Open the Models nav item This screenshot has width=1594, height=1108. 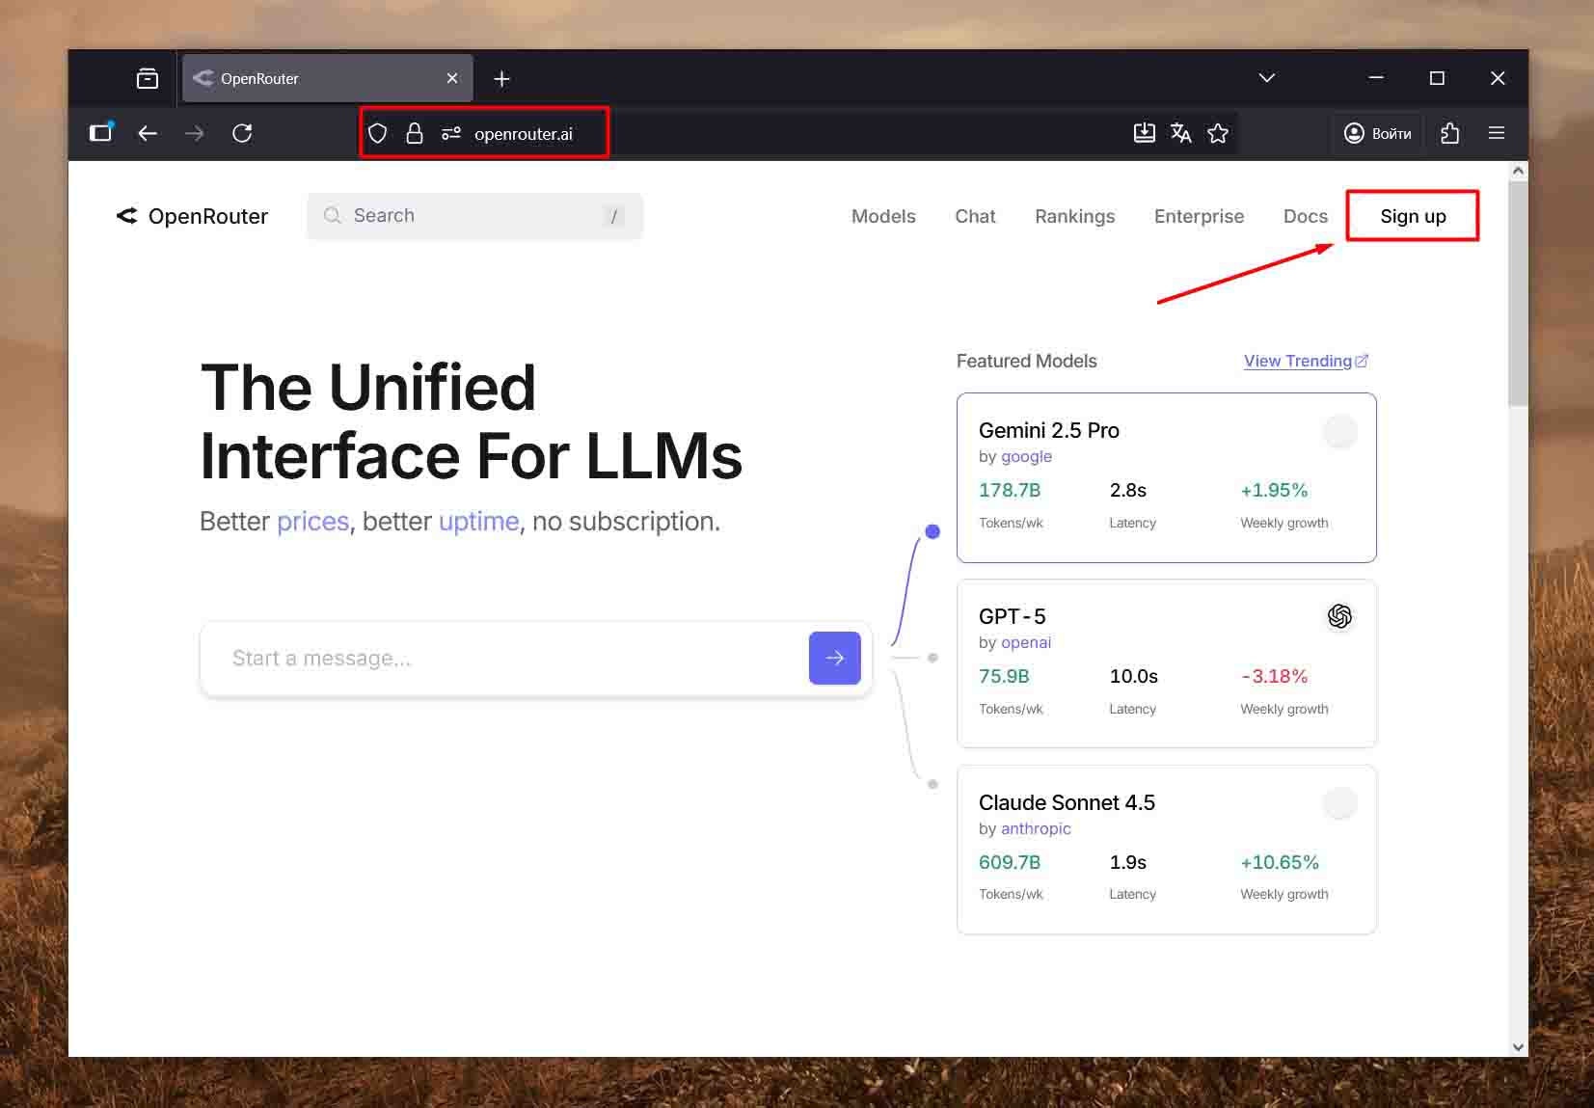pos(883,216)
